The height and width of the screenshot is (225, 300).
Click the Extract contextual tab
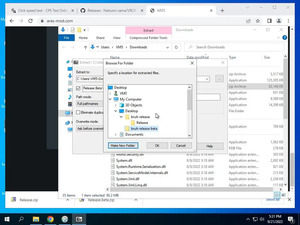coord(149,30)
